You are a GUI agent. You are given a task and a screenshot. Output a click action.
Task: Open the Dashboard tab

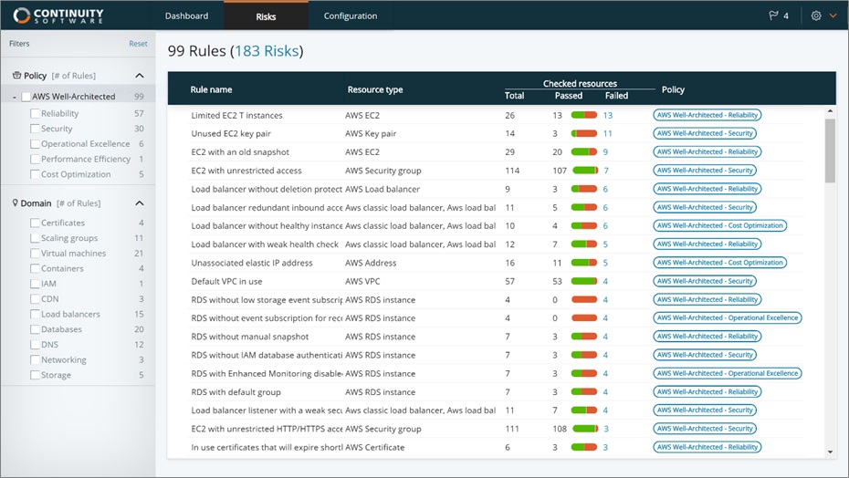(186, 16)
